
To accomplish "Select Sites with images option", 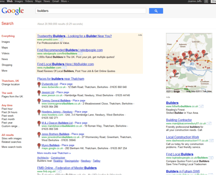I will [x=11, y=139].
